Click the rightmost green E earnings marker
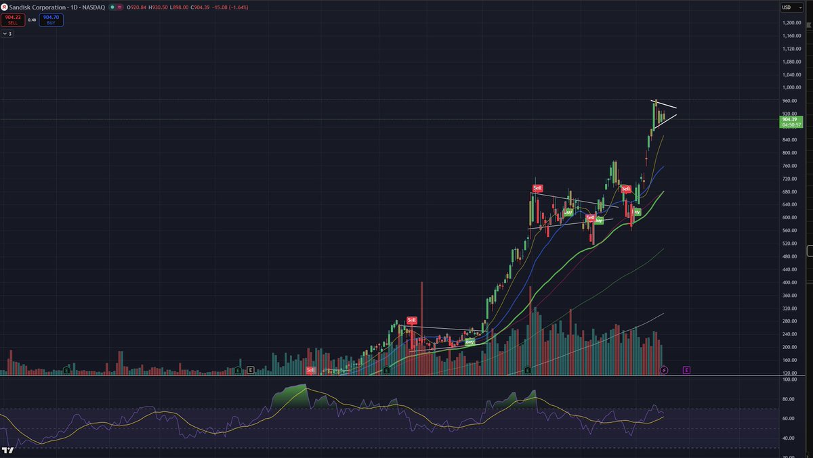This screenshot has height=458, width=813. click(x=528, y=370)
